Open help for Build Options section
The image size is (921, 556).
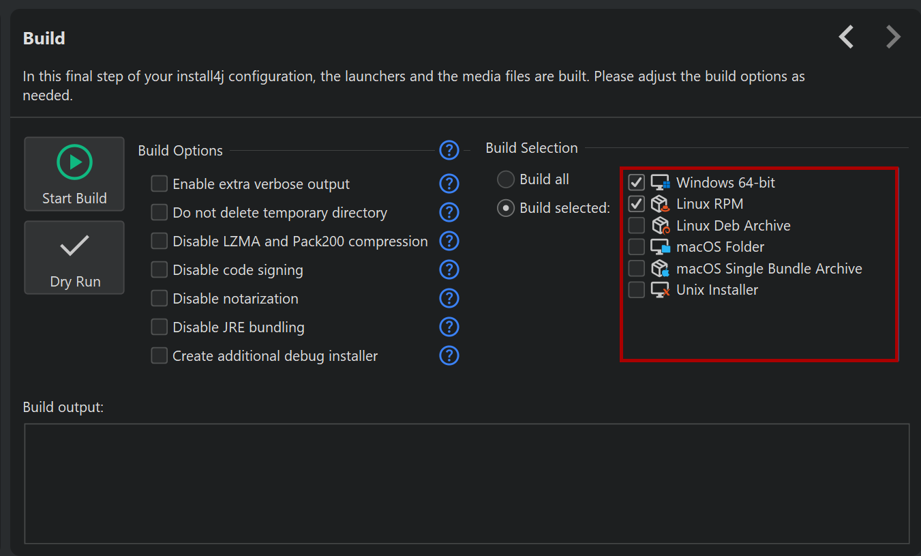click(x=449, y=149)
